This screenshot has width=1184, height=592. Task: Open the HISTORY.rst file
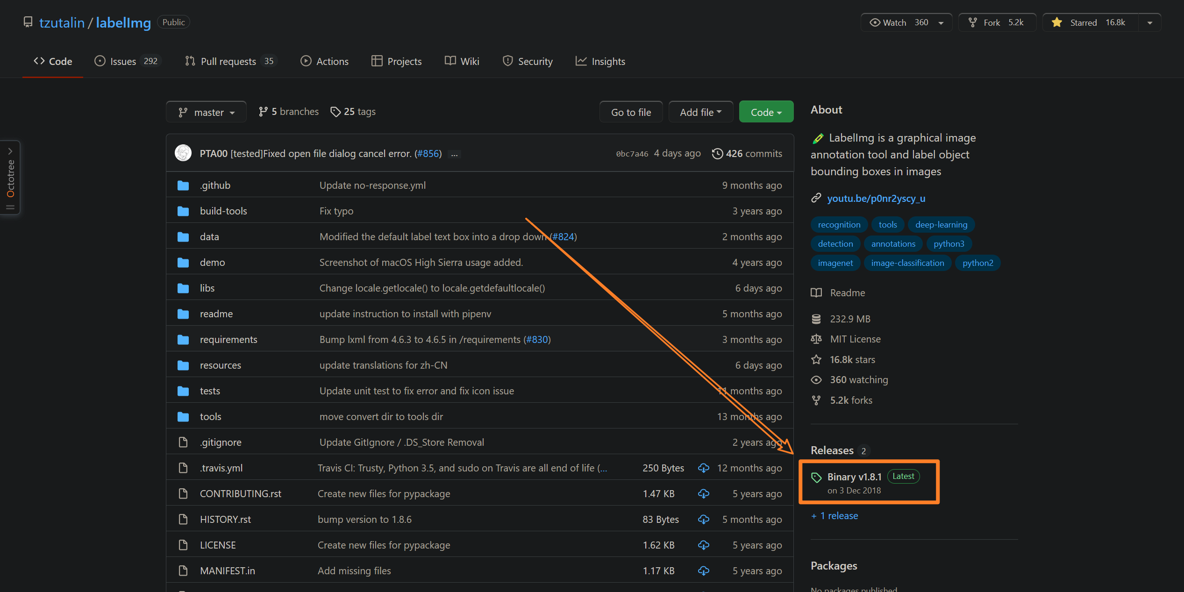(x=225, y=520)
